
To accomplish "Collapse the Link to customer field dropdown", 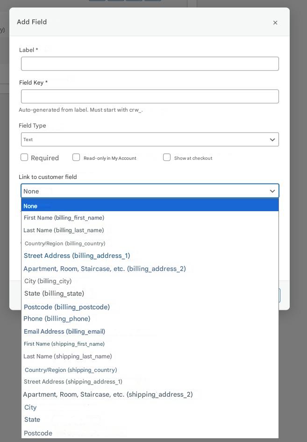I will coord(150,191).
